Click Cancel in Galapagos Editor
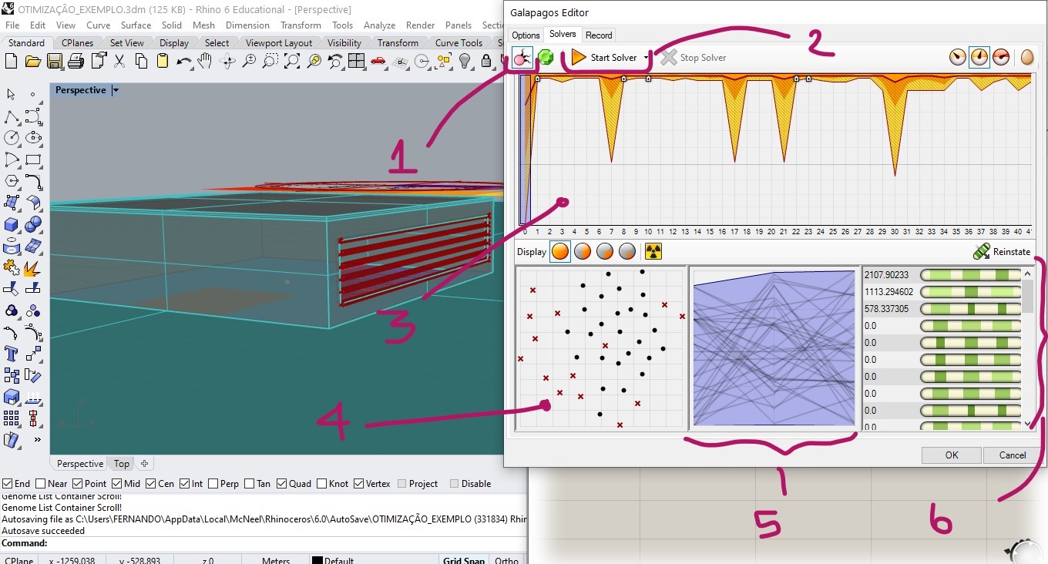This screenshot has height=564, width=1048. (x=1013, y=455)
